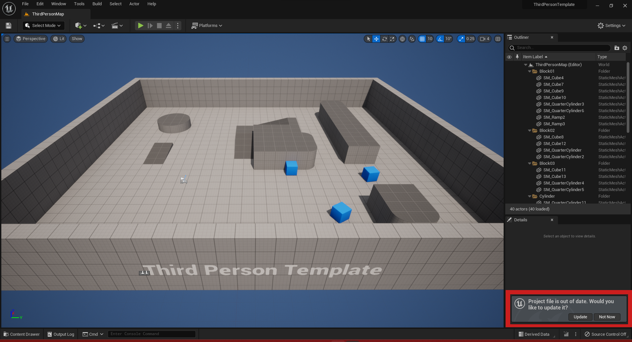Viewport: 632px width, 342px height.
Task: Open the Content Drawer
Action: pyautogui.click(x=22, y=334)
